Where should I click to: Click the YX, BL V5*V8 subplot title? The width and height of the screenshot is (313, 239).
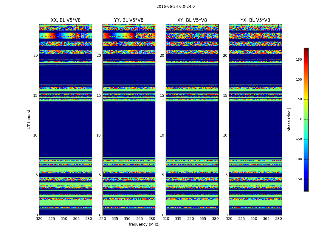[x=255, y=20]
